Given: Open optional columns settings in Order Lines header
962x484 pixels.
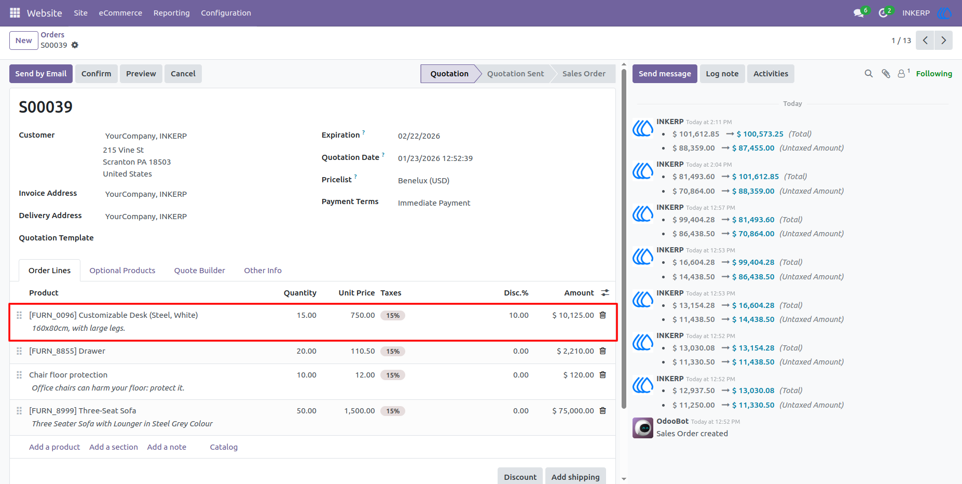Looking at the screenshot, I should click(x=605, y=293).
